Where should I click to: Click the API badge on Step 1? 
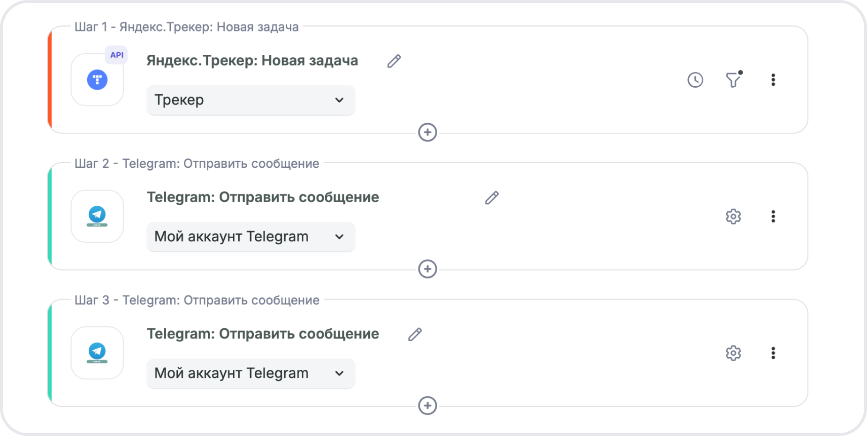(117, 55)
